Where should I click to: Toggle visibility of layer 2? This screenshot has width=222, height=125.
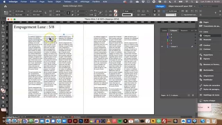coord(162,40)
